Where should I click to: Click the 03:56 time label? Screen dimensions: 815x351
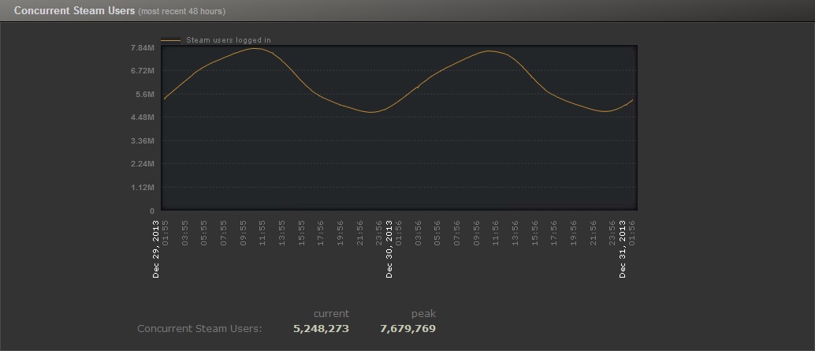pos(418,232)
